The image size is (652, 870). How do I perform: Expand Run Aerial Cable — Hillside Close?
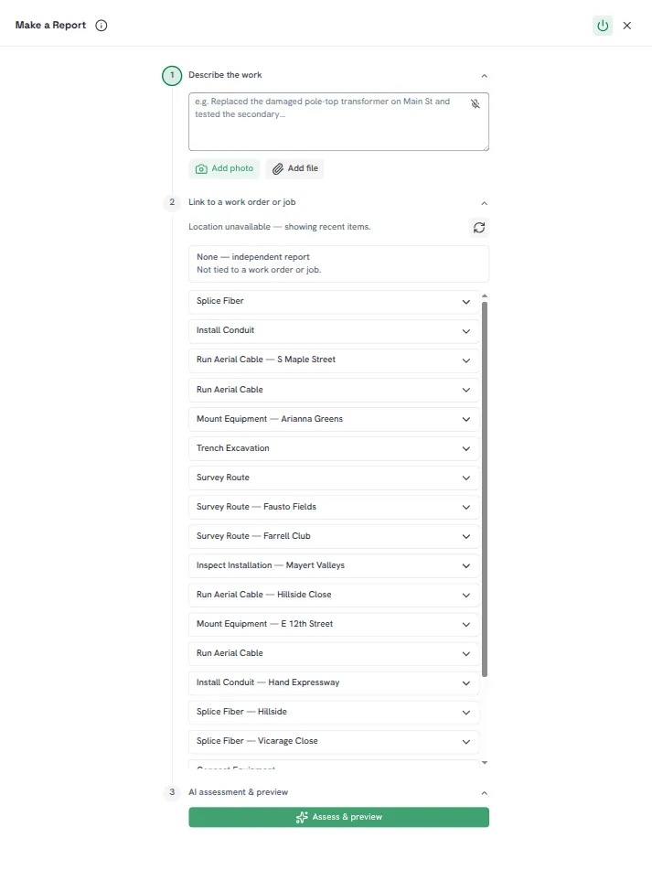tap(334, 595)
